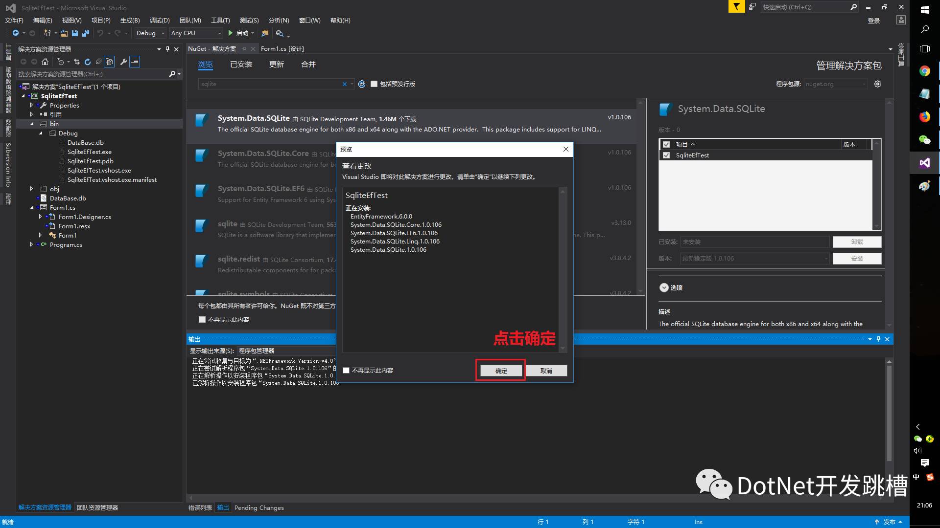Image resolution: width=940 pixels, height=528 pixels.
Task: Open Chrome from the taskbar
Action: click(925, 71)
